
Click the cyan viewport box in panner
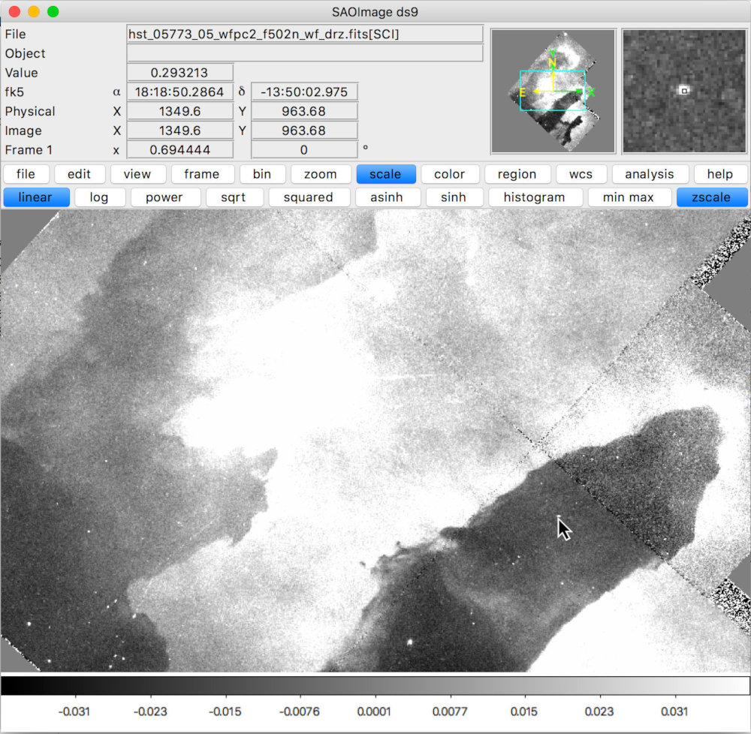[x=553, y=90]
